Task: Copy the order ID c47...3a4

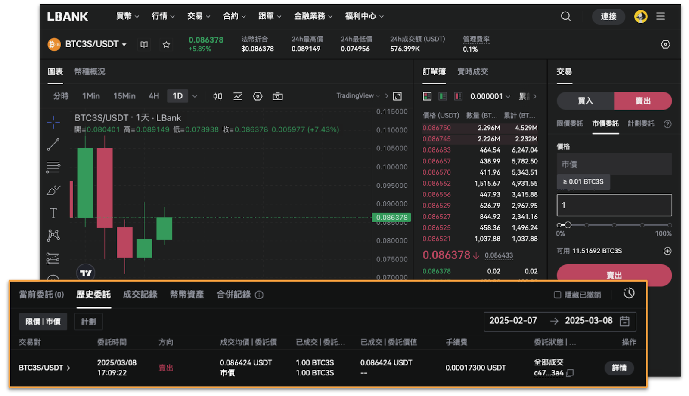Action: point(570,373)
